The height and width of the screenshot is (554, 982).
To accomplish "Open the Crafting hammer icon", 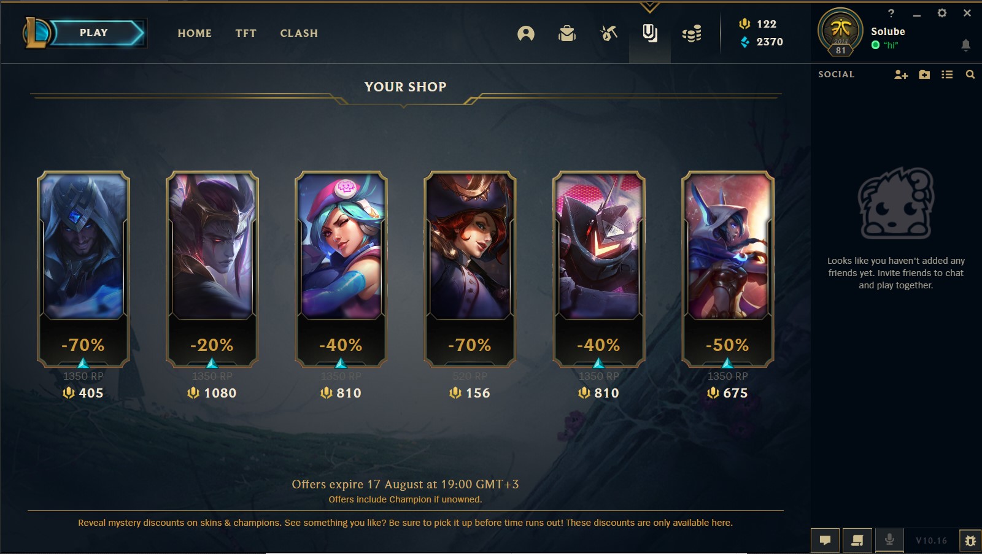I will [x=608, y=33].
